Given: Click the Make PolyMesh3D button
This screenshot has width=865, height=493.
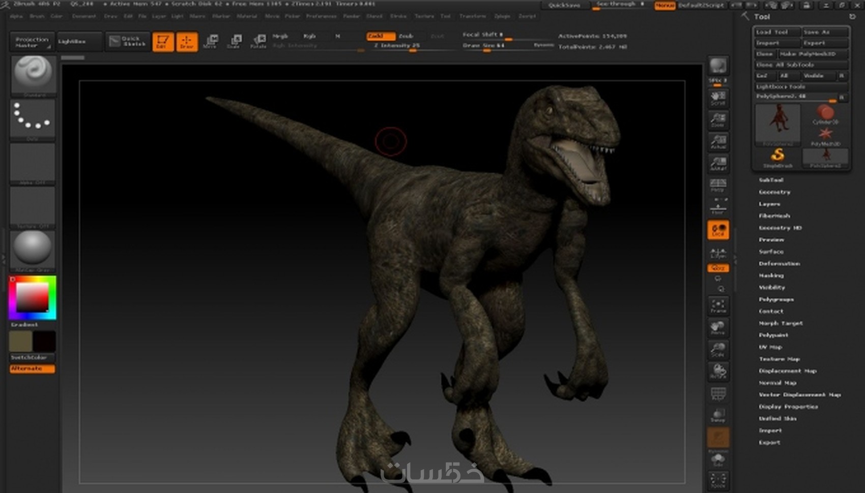Looking at the screenshot, I should [x=813, y=54].
